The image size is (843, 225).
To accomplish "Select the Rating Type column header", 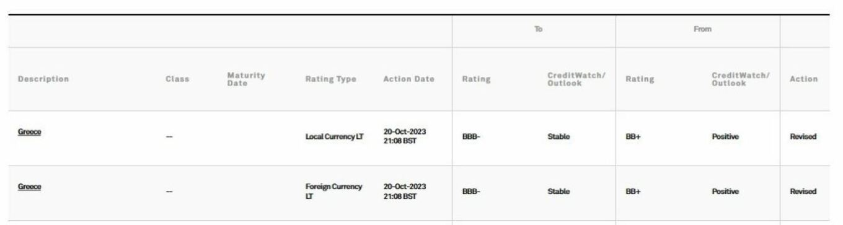I will (330, 79).
